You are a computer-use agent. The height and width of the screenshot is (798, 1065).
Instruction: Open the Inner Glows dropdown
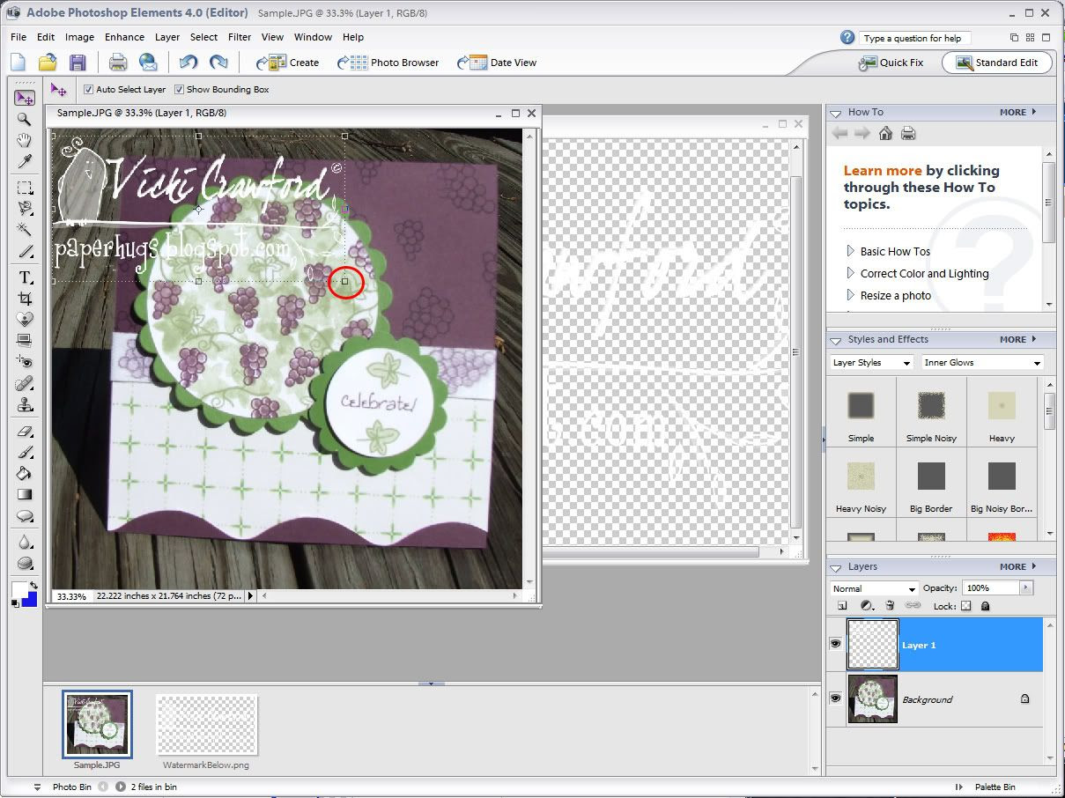point(982,363)
